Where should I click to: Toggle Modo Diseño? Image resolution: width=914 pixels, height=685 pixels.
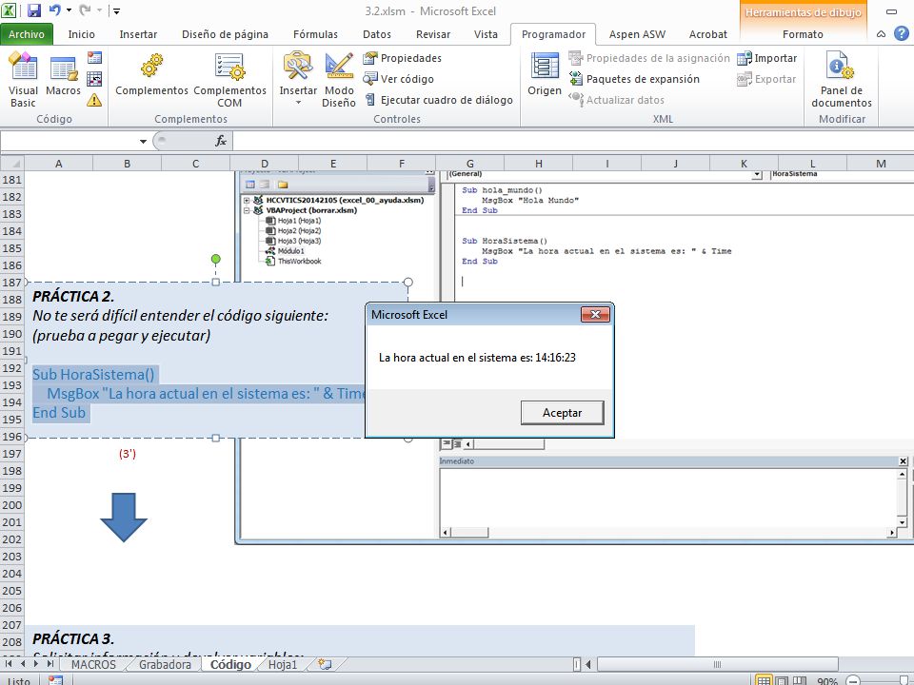(x=339, y=79)
